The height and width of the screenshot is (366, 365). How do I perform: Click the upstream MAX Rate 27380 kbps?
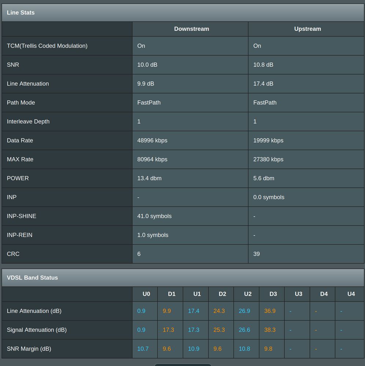[x=268, y=159]
